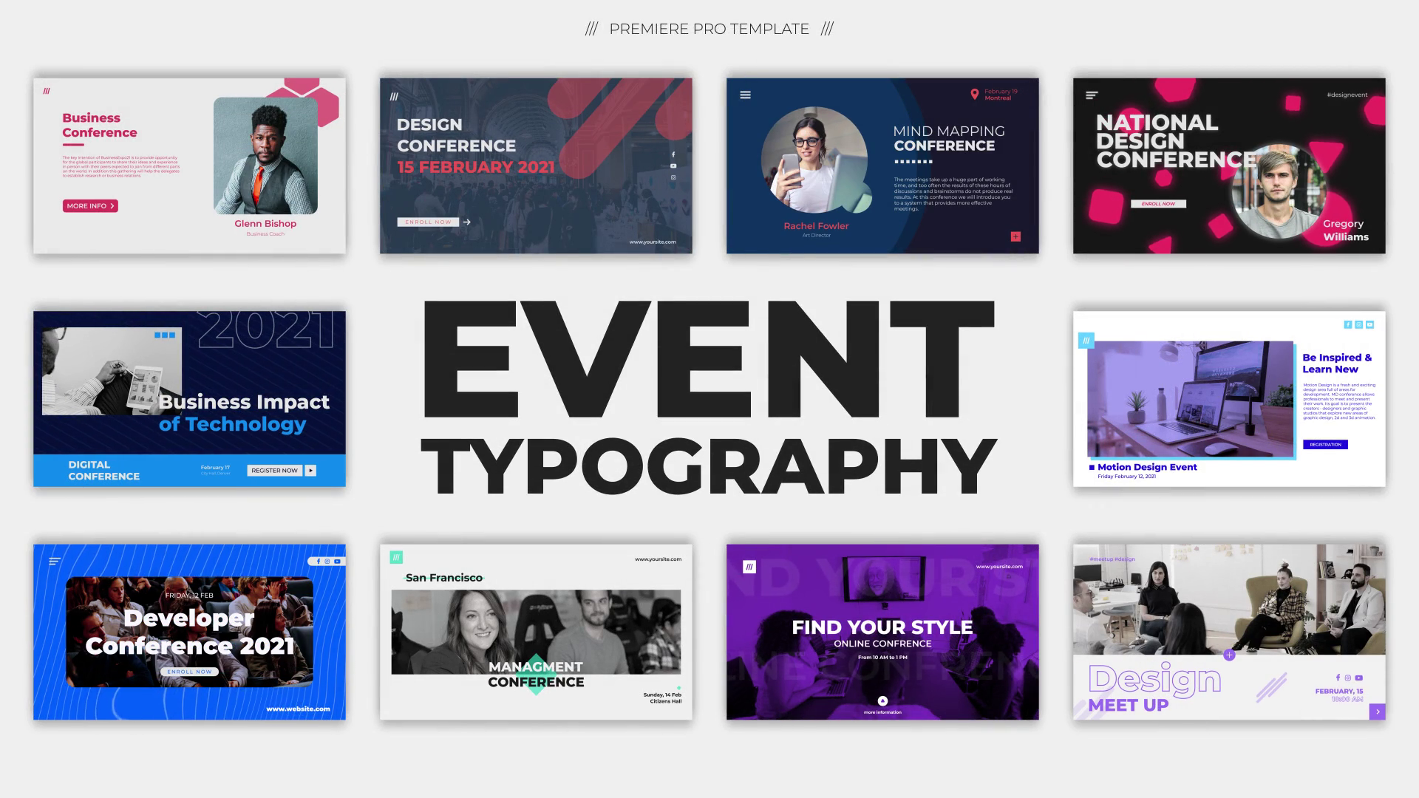
Task: Click the Facebook icon on Motion Design Event card
Action: (x=1347, y=324)
